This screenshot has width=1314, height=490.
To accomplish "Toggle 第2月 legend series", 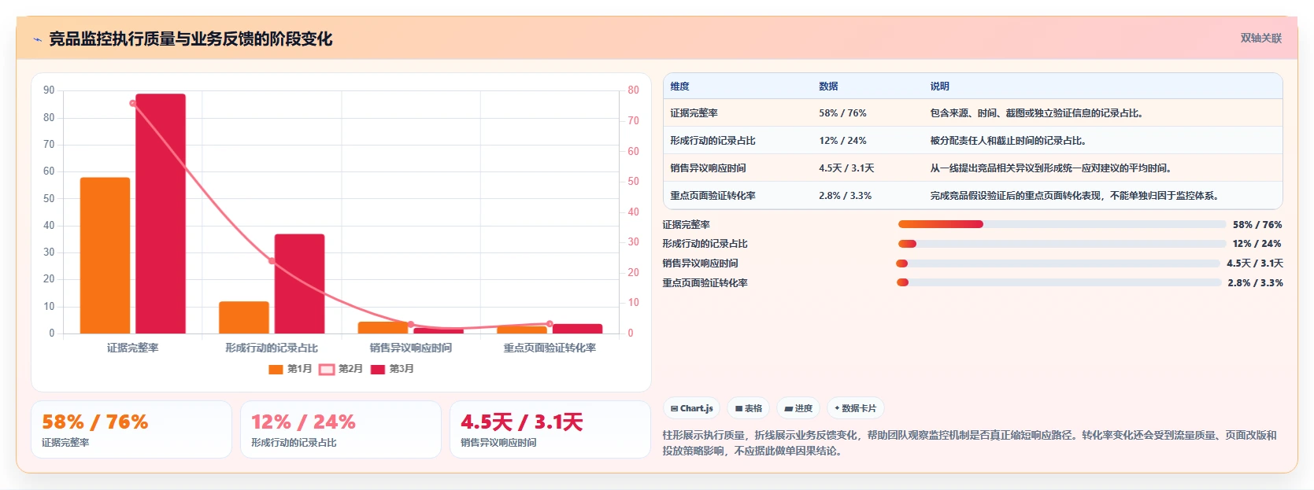I will click(341, 369).
